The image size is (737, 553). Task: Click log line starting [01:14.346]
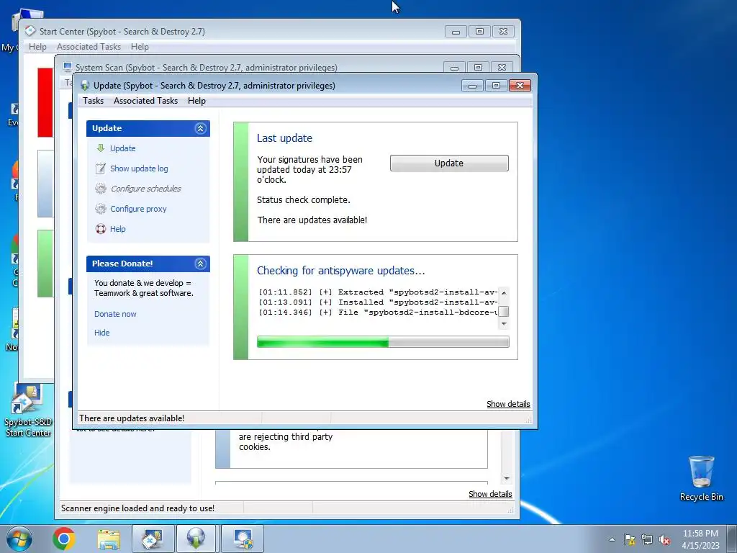(378, 313)
